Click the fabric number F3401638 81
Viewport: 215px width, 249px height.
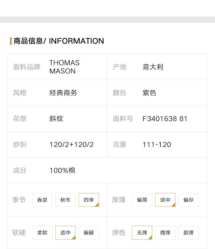tap(165, 119)
